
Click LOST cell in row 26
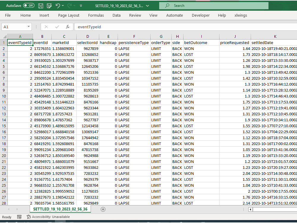point(201,191)
